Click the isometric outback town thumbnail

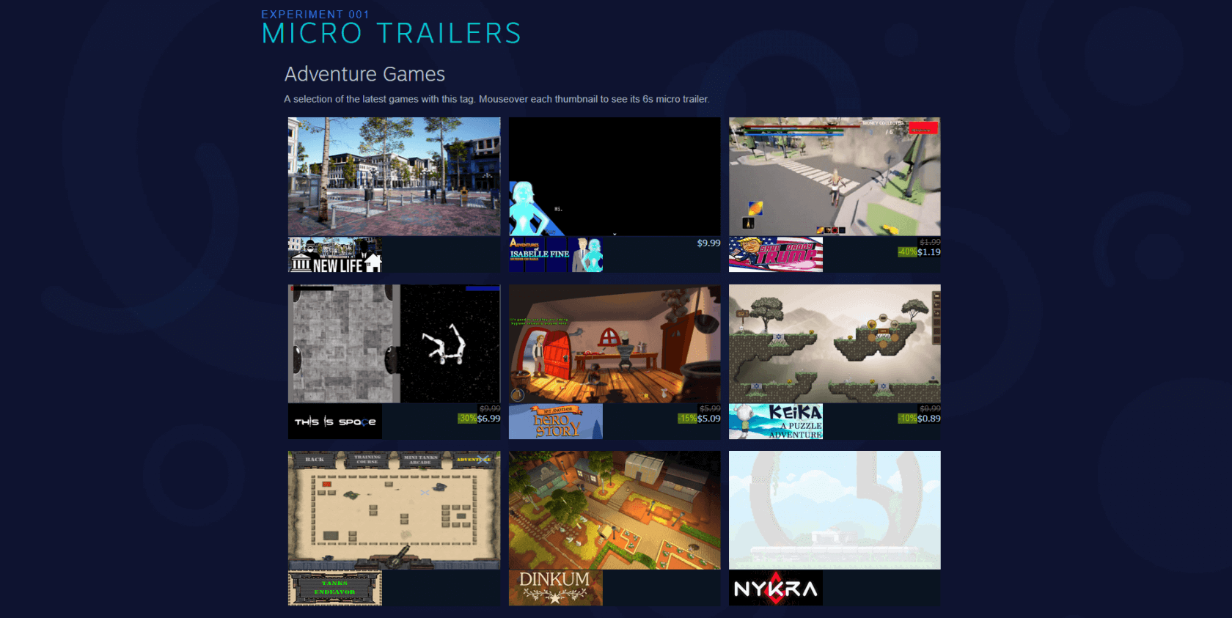point(615,510)
